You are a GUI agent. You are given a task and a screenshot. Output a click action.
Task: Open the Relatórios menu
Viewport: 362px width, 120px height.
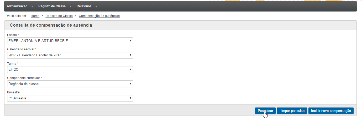click(84, 6)
